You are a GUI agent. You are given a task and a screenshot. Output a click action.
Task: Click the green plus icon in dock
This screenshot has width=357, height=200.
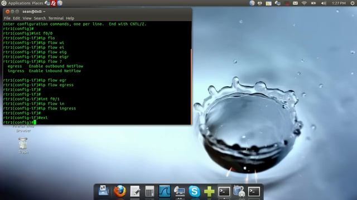tap(209, 192)
